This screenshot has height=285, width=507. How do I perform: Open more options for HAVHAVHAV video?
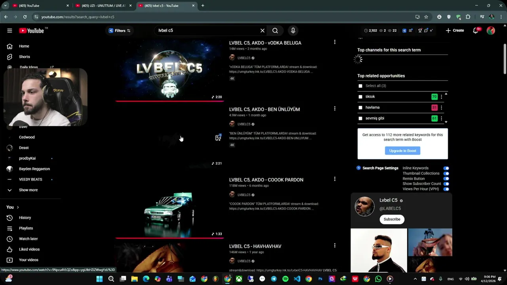click(335, 245)
